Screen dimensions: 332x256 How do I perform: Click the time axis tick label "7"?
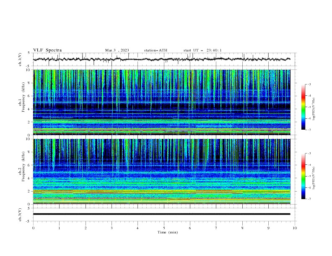(216, 228)
